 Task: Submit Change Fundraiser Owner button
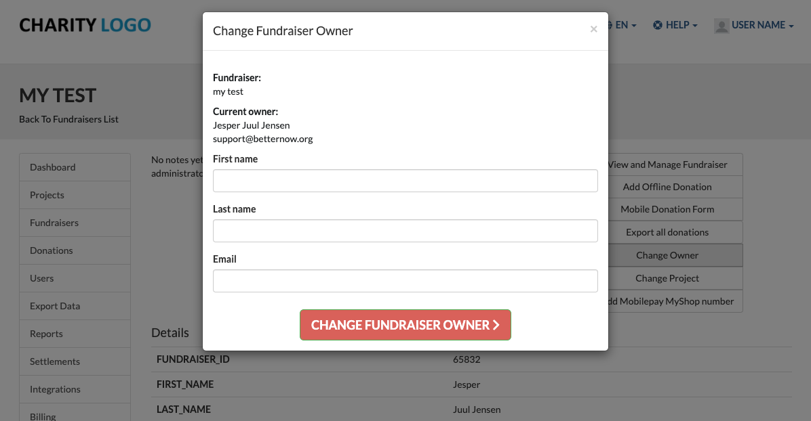coord(405,325)
